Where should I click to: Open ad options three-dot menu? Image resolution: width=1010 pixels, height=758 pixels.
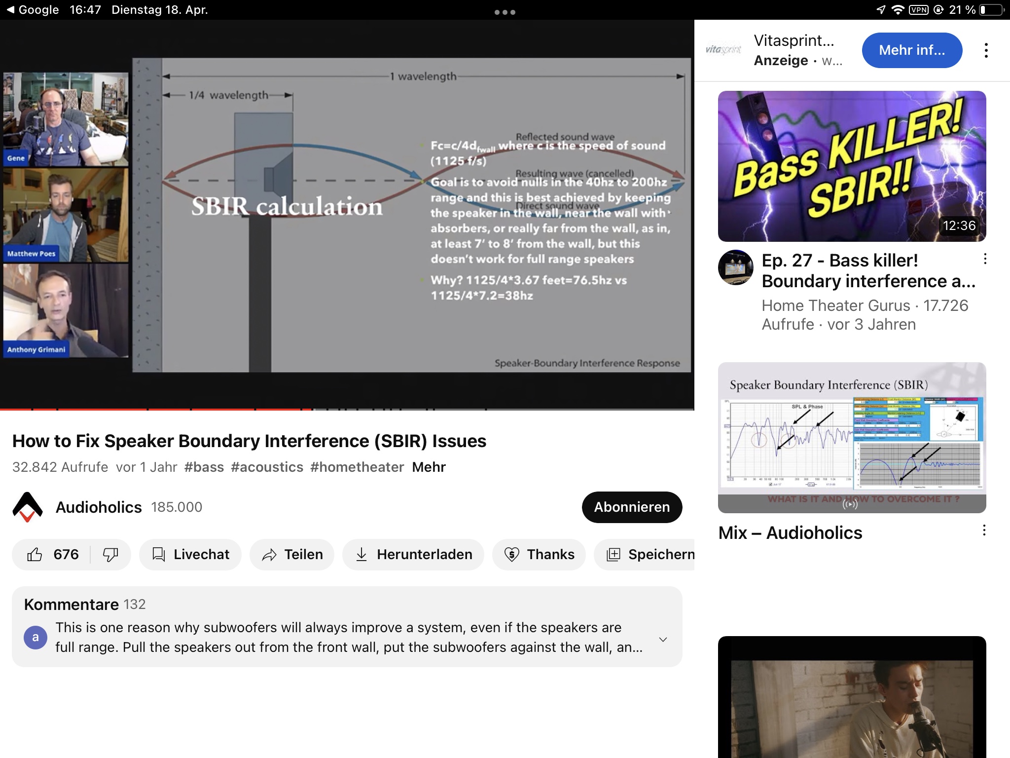click(986, 50)
